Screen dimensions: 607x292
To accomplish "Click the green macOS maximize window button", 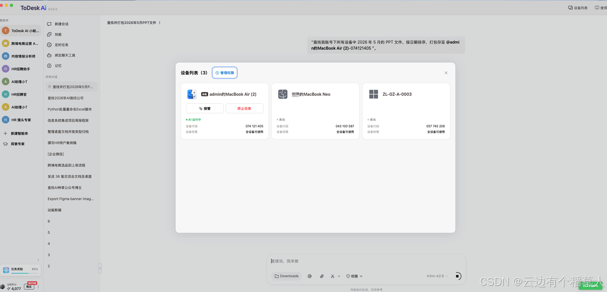I will tap(11, 5).
